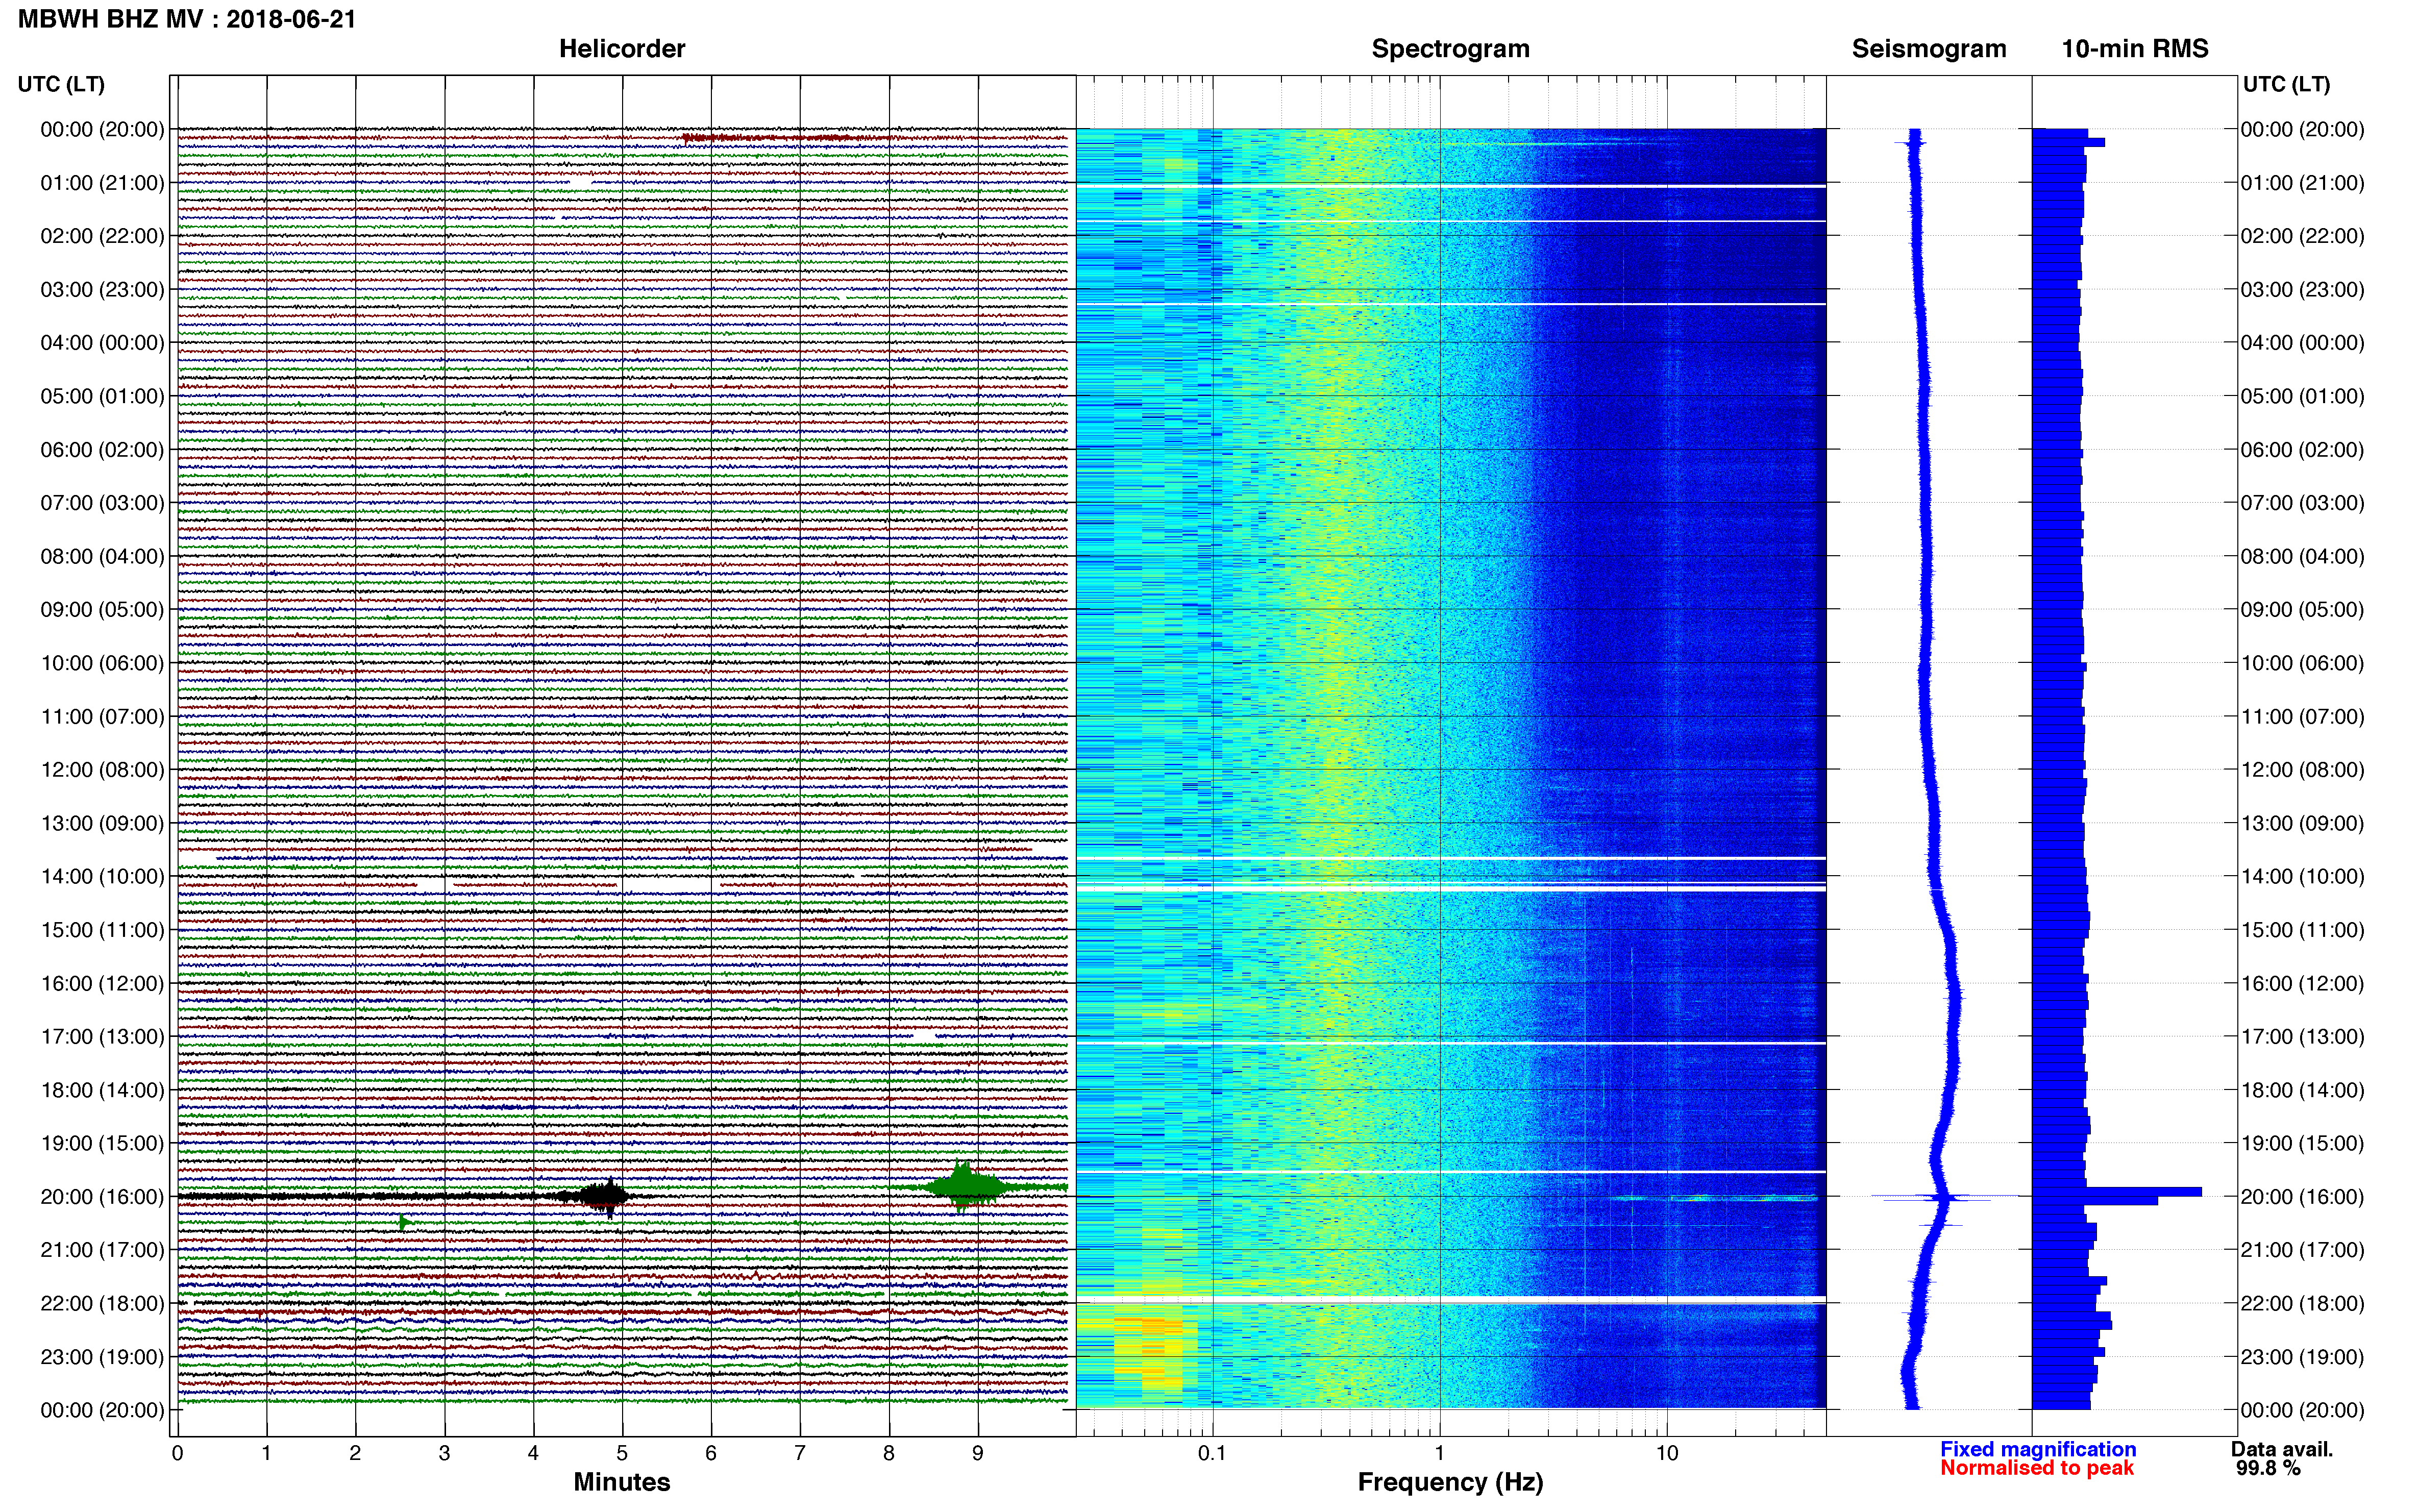Select the 'Spectrogram' panel heading
This screenshot has height=1512, width=2419.
[1450, 49]
